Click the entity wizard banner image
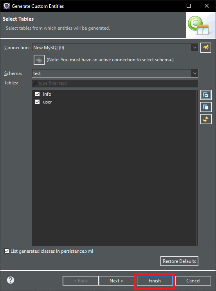This screenshot has height=291, width=216. (x=201, y=25)
